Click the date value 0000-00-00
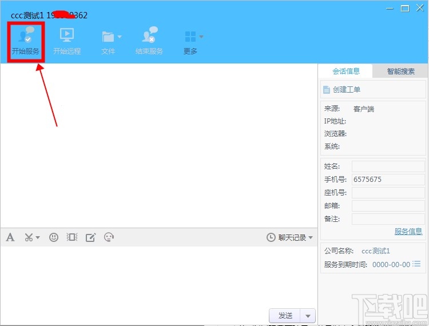429x326 pixels. [x=391, y=264]
